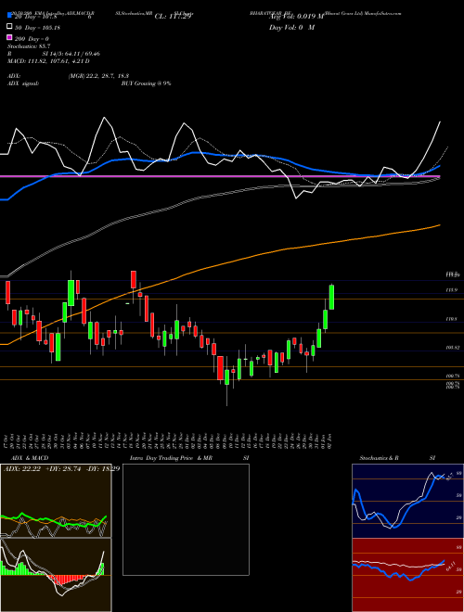
Task: Click the 103.82 price axis label
Action: [452, 348]
